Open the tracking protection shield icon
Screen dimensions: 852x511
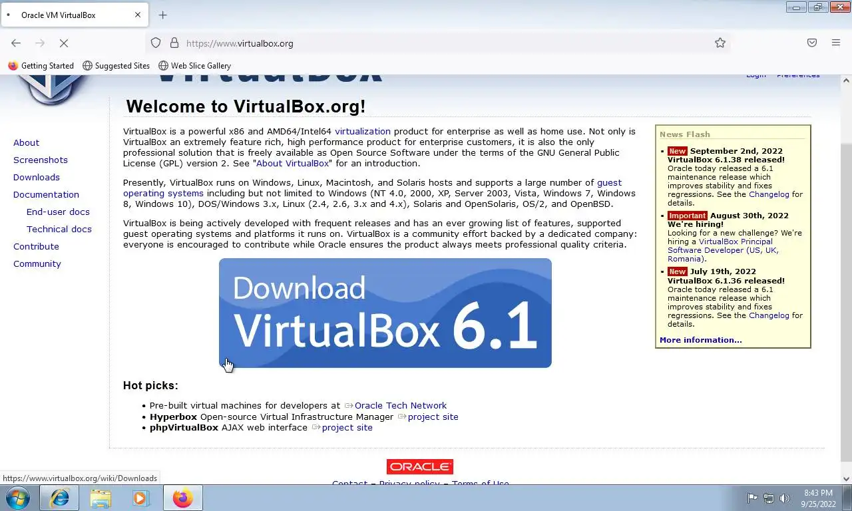click(156, 43)
